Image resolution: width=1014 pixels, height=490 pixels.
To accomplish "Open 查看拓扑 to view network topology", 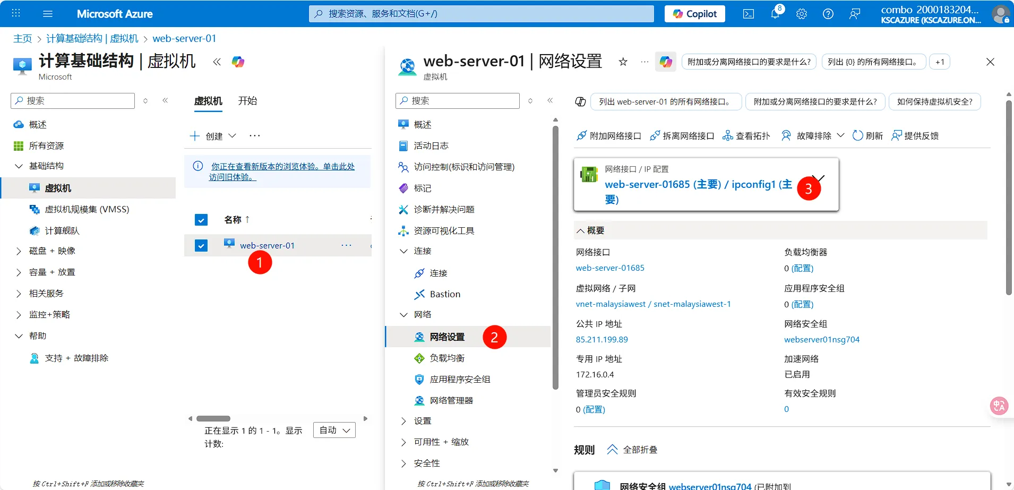I will point(727,135).
